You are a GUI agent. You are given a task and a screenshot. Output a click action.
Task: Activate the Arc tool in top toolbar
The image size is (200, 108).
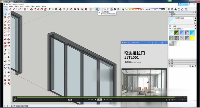(19, 9)
